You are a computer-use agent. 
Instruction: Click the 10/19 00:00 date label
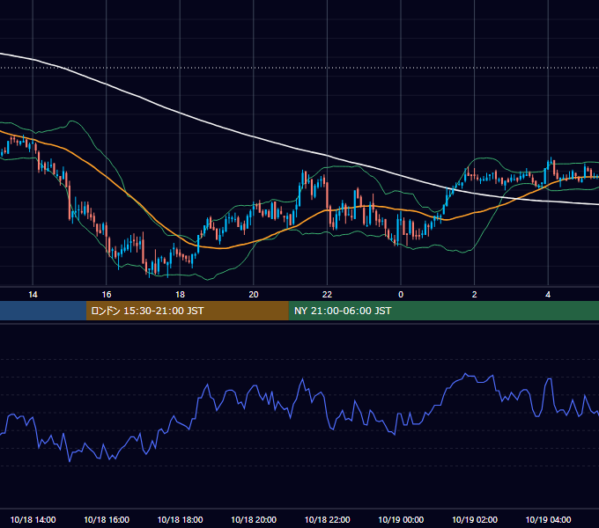(x=401, y=519)
